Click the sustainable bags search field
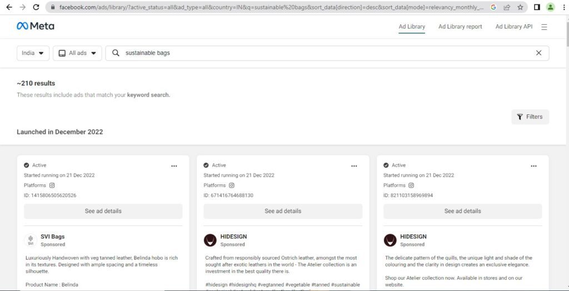Image resolution: width=569 pixels, height=291 pixels. pos(322,53)
